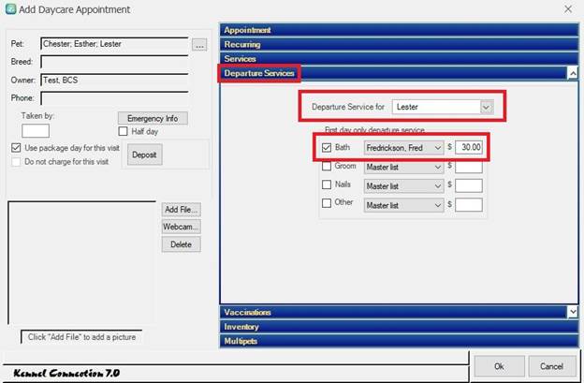
Task: Click the Delete picture button
Action: (x=181, y=244)
